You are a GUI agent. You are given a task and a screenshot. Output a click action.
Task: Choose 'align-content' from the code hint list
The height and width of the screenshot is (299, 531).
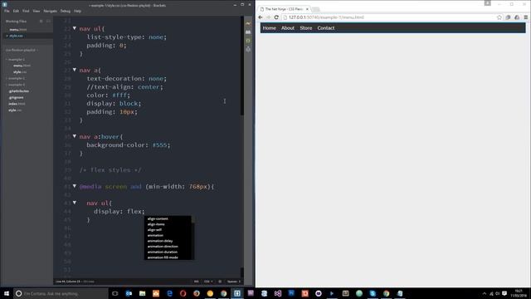pos(158,218)
